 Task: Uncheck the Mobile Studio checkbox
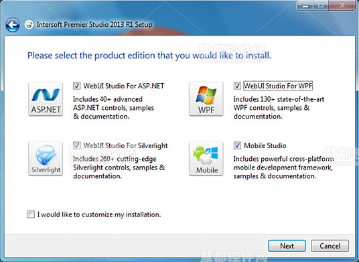pos(237,145)
